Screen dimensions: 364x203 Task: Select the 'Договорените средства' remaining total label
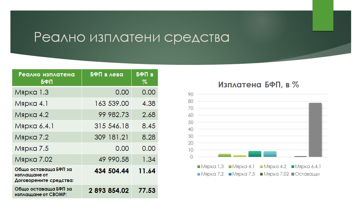point(44,175)
